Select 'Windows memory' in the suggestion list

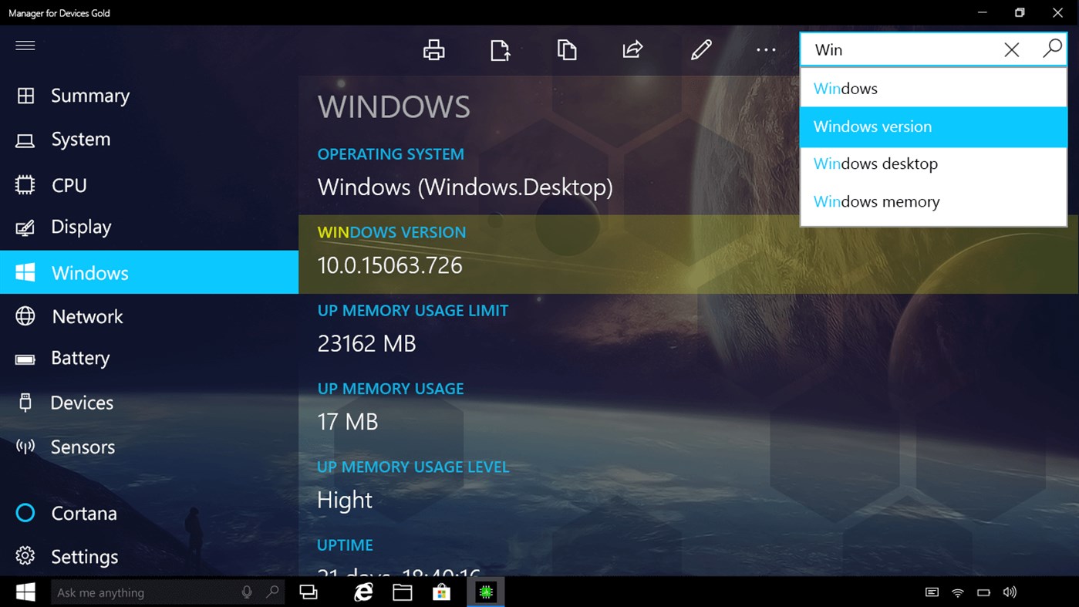876,201
